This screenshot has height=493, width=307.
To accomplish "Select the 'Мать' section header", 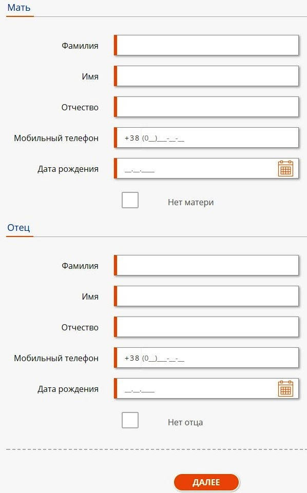I will pos(18,8).
